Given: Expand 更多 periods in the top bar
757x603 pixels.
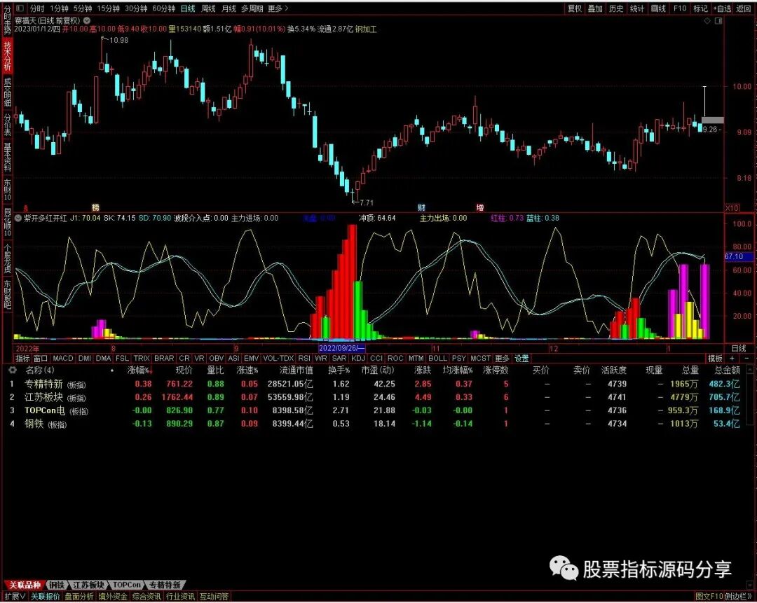Looking at the screenshot, I should tap(278, 8).
